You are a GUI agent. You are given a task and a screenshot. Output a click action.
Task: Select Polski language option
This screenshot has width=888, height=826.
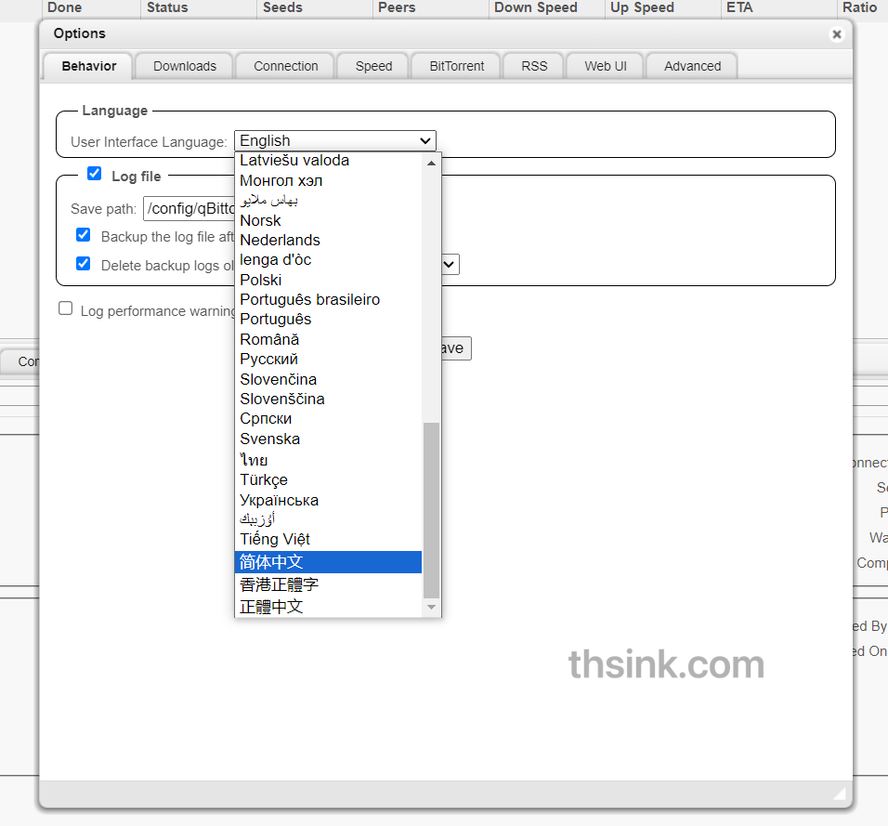328,280
